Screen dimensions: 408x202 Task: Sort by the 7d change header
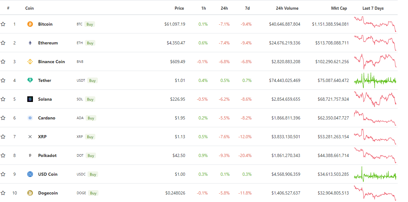(247, 8)
